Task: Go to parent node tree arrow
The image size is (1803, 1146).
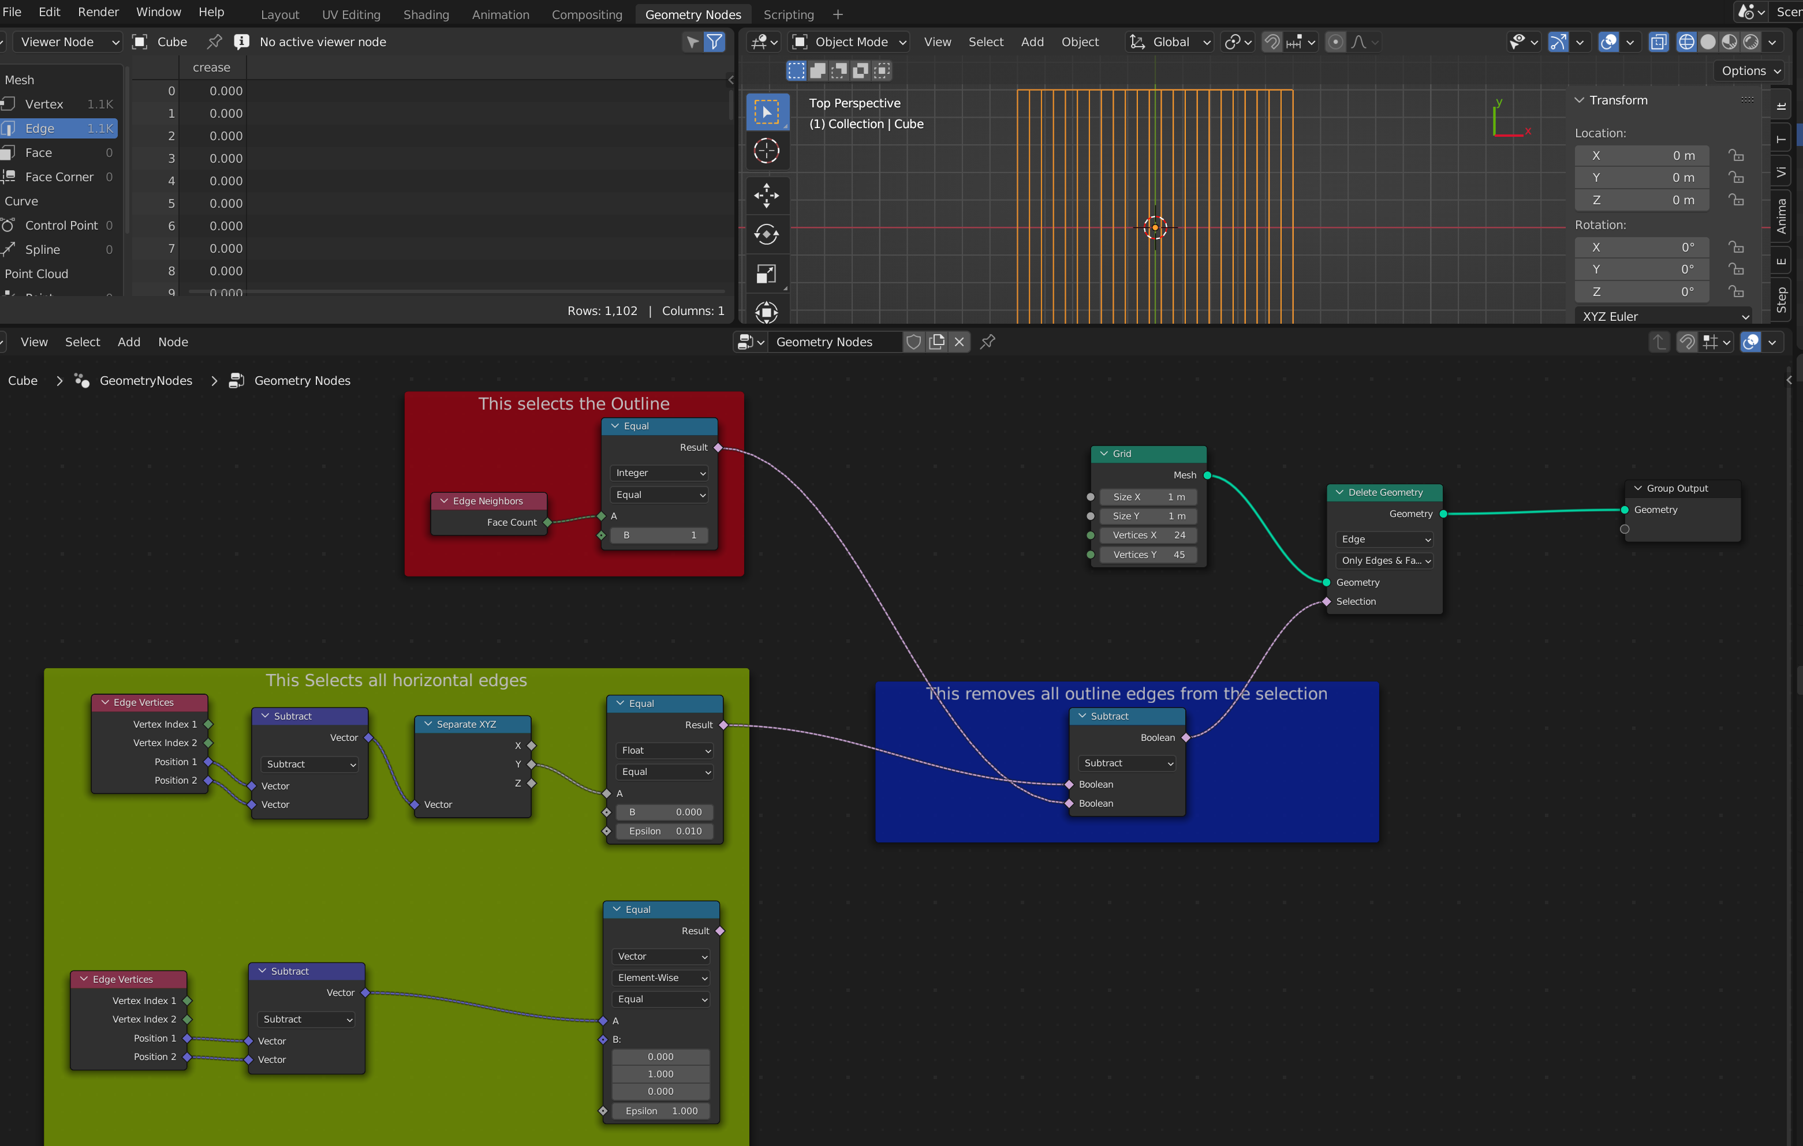Action: pyautogui.click(x=1659, y=342)
